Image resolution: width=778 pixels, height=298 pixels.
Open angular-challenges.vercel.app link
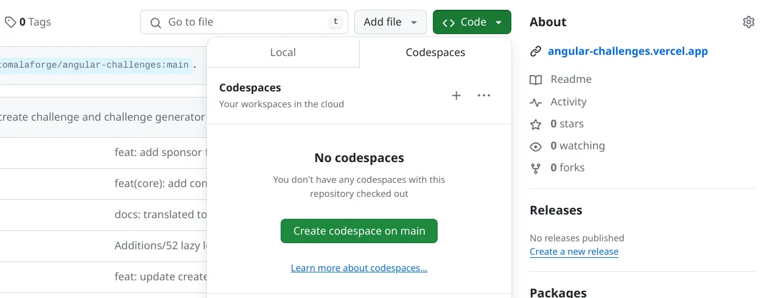[x=628, y=51]
